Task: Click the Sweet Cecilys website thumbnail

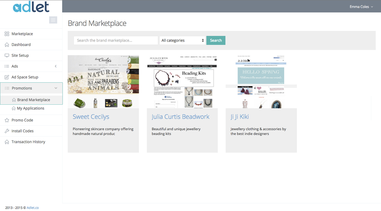Action: click(x=103, y=82)
